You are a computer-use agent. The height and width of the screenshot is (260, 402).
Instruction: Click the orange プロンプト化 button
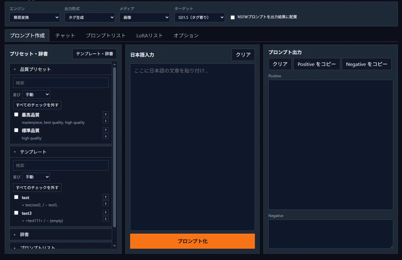(x=192, y=241)
